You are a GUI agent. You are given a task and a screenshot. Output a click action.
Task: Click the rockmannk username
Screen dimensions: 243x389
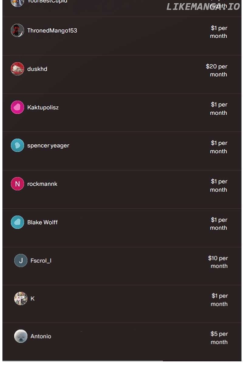point(42,184)
